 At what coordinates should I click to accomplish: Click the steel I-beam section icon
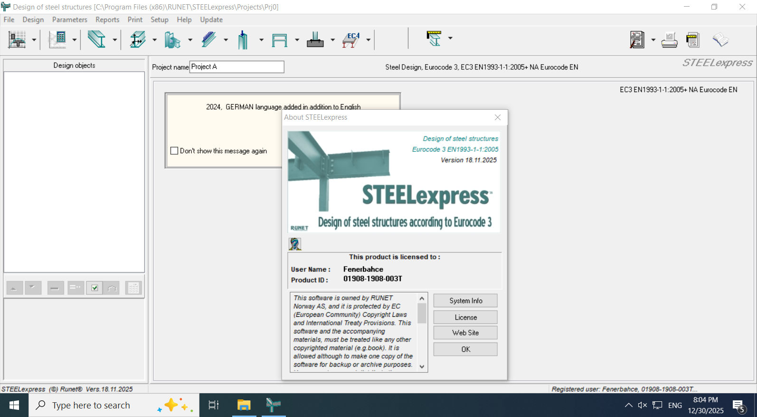[x=96, y=39]
